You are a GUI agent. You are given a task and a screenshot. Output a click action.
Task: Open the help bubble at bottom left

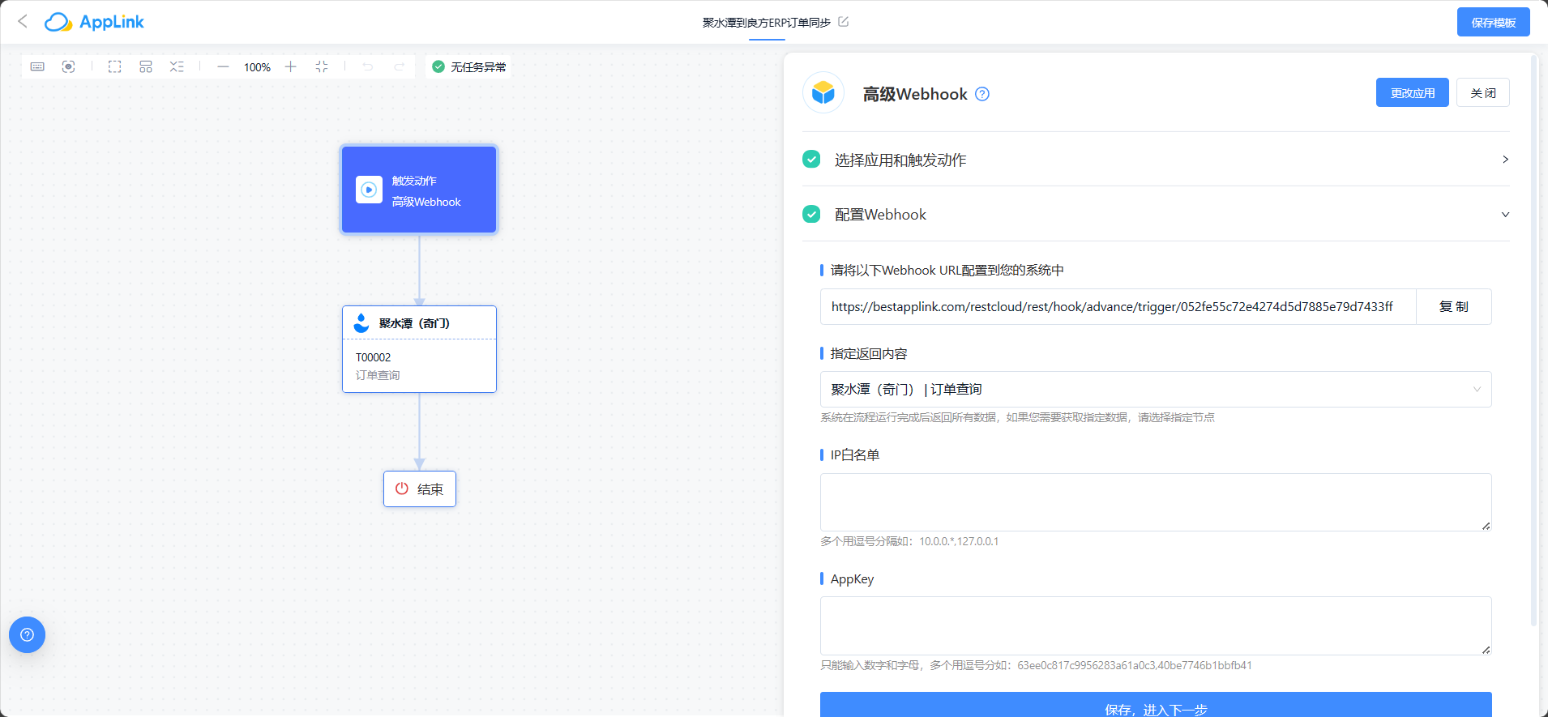[x=27, y=634]
